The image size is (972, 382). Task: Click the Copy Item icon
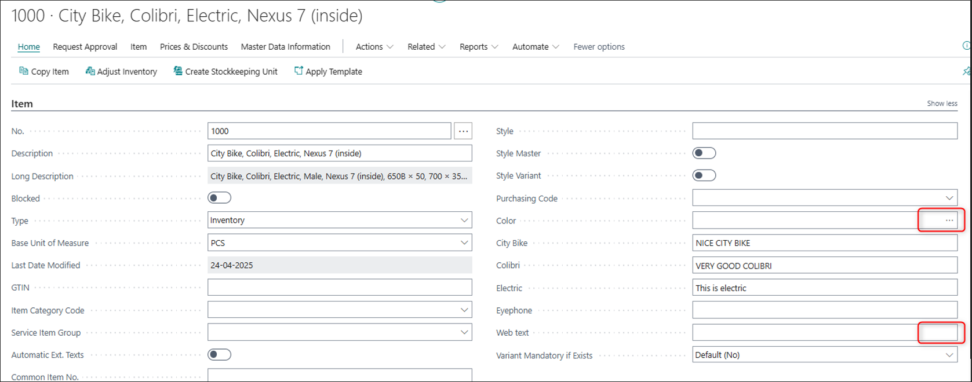click(x=24, y=71)
